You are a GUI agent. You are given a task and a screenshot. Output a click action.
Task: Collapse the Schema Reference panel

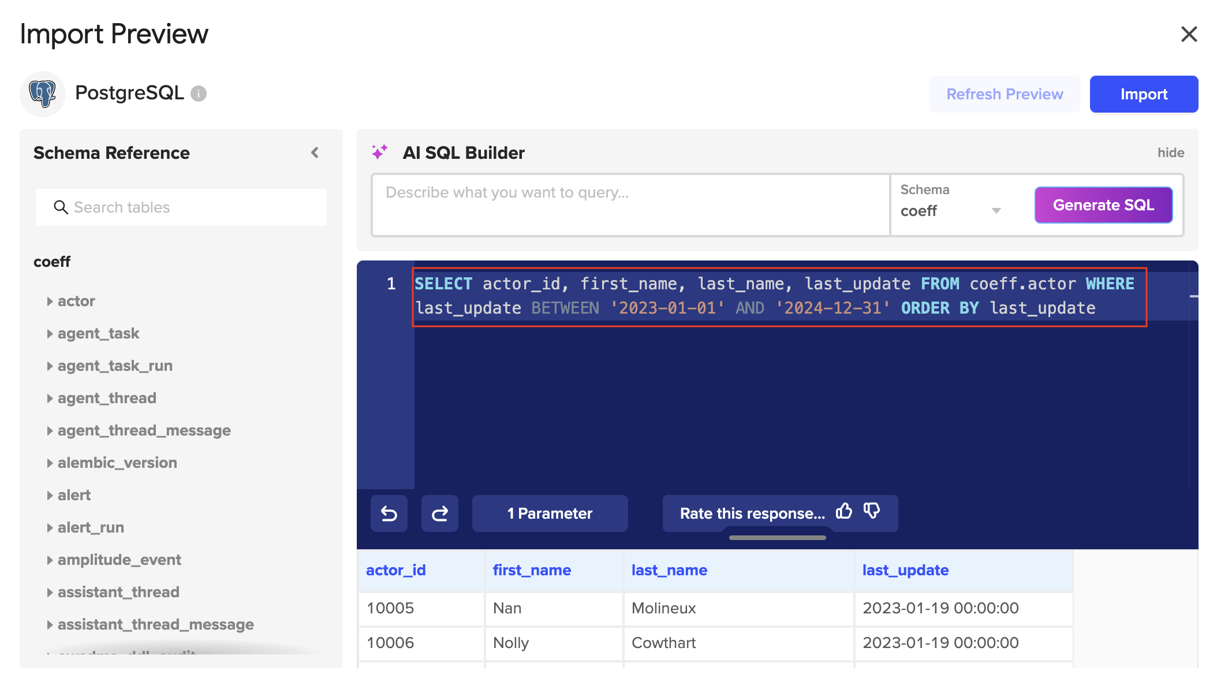point(315,153)
